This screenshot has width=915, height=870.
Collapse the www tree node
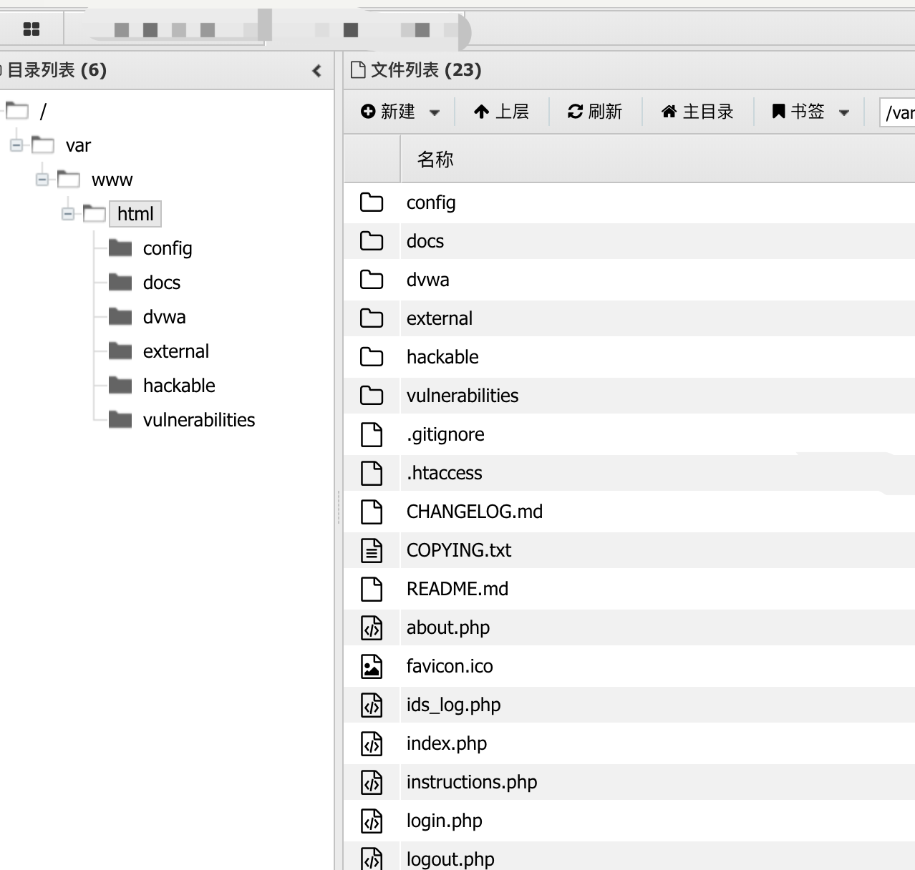click(x=42, y=180)
